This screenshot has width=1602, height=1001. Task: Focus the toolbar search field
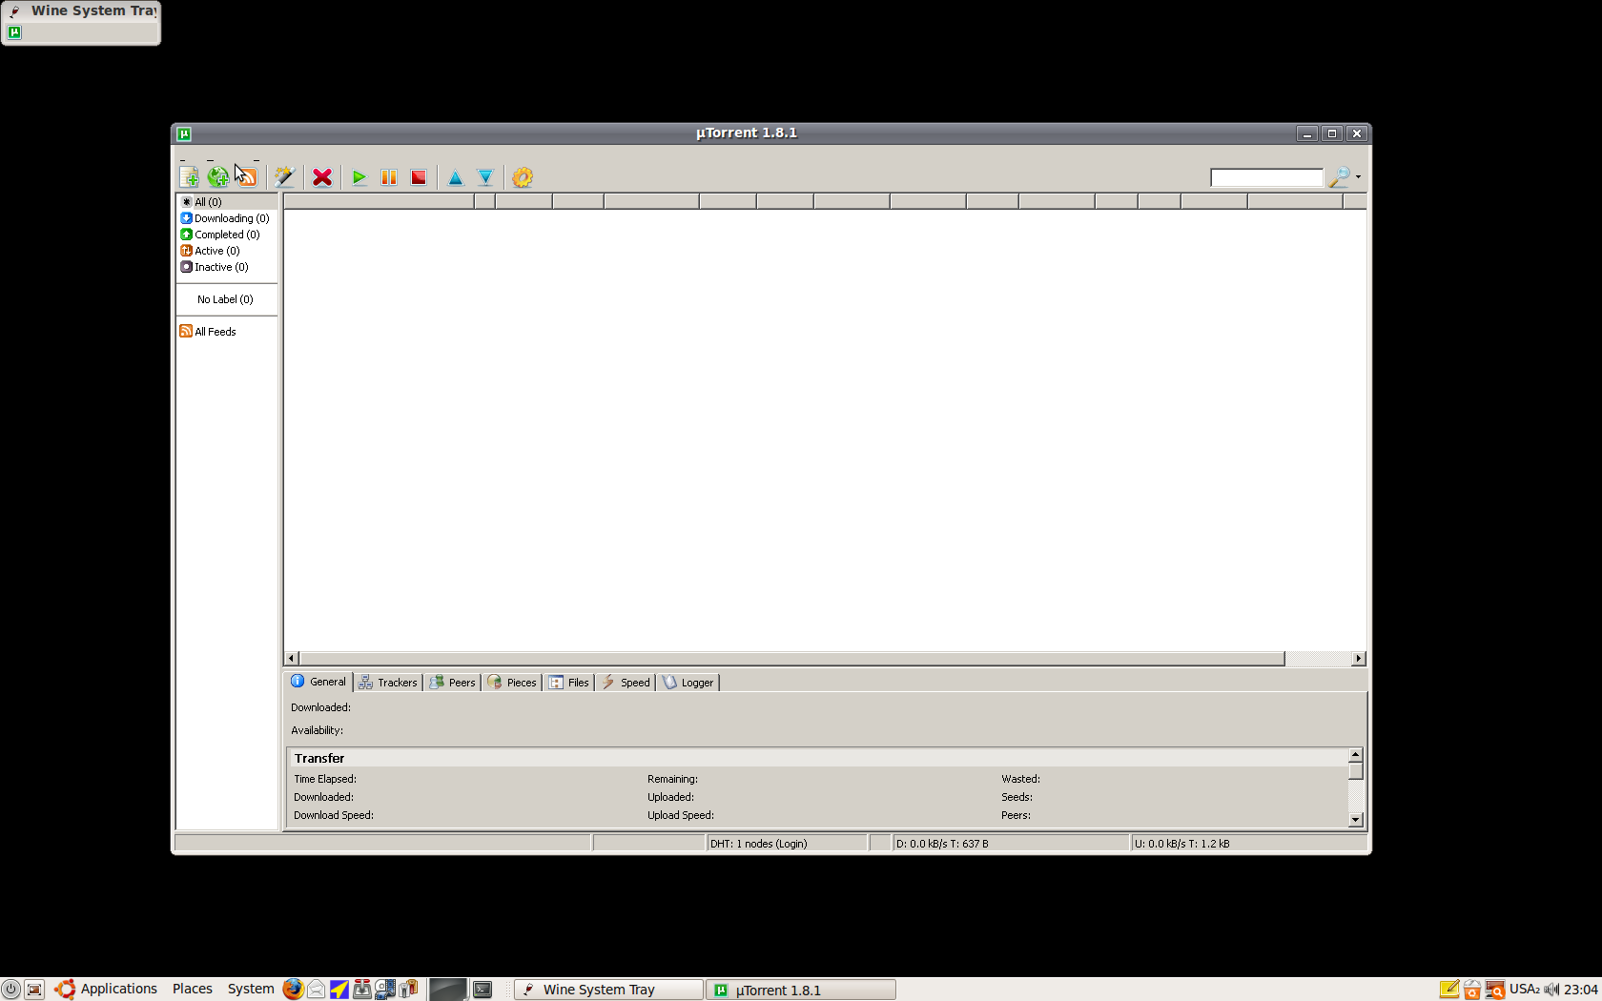tap(1266, 177)
